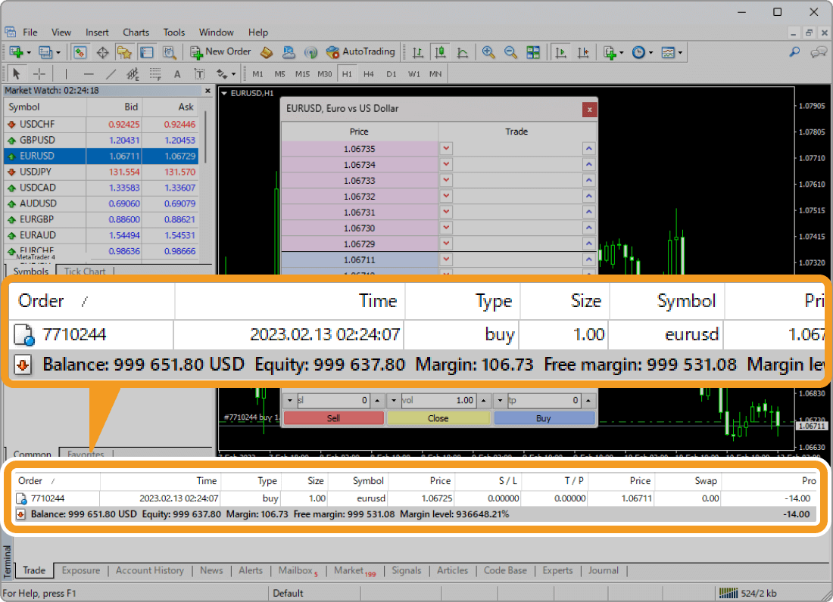Zoom in on the chart

[488, 51]
